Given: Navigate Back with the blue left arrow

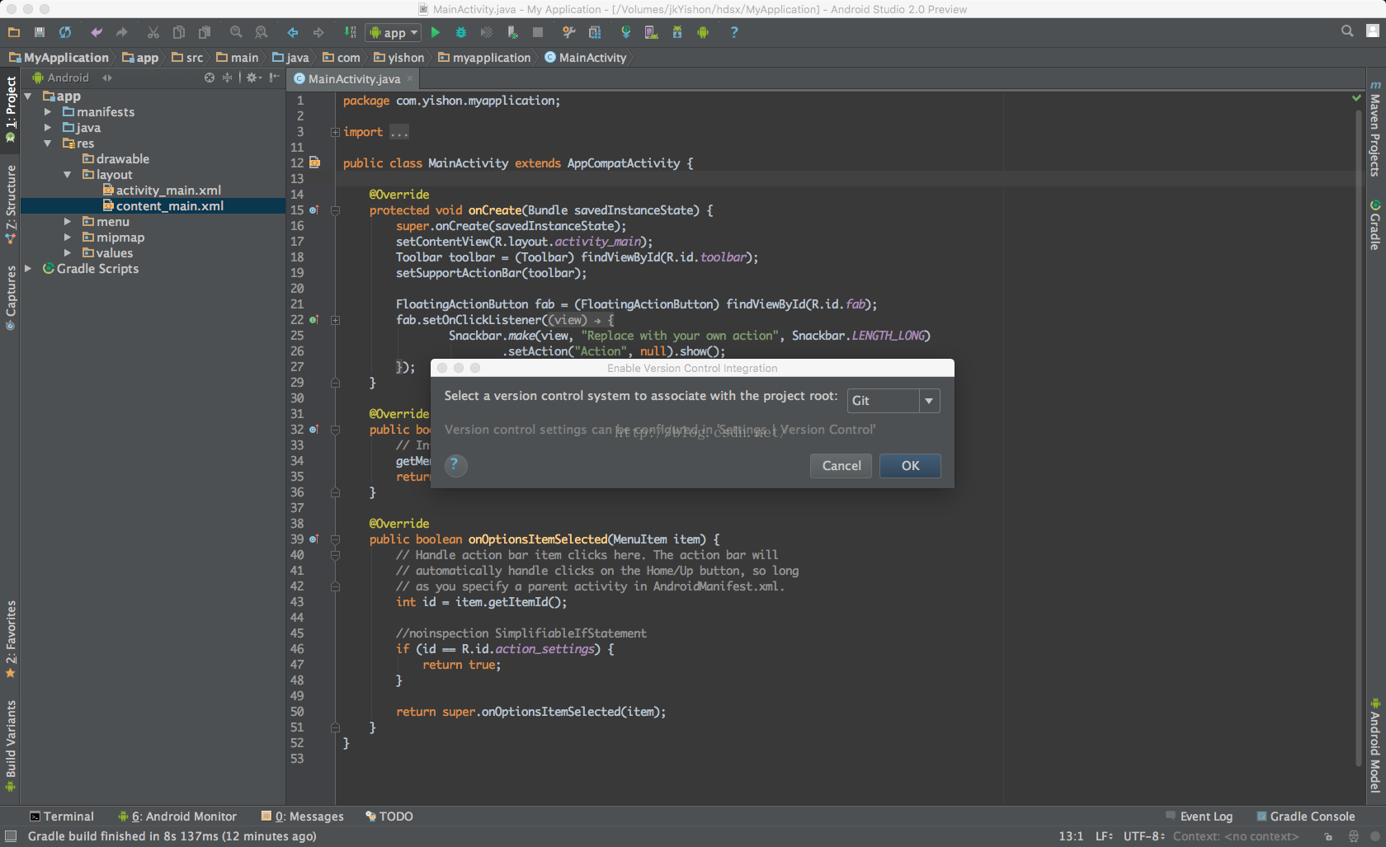Looking at the screenshot, I should 293,32.
